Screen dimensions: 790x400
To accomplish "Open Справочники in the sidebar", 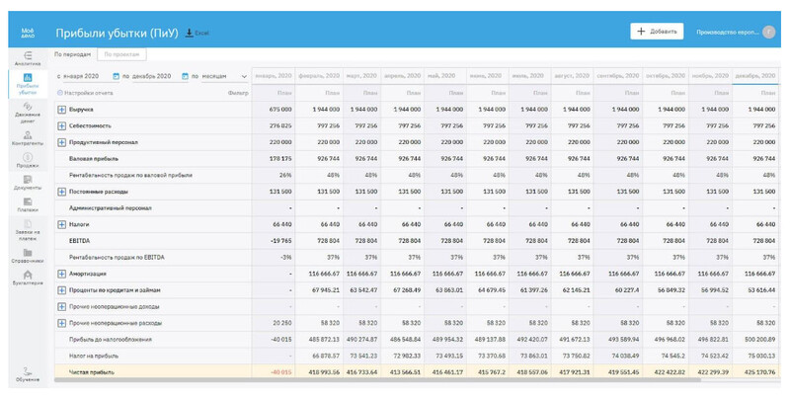I will pyautogui.click(x=28, y=256).
